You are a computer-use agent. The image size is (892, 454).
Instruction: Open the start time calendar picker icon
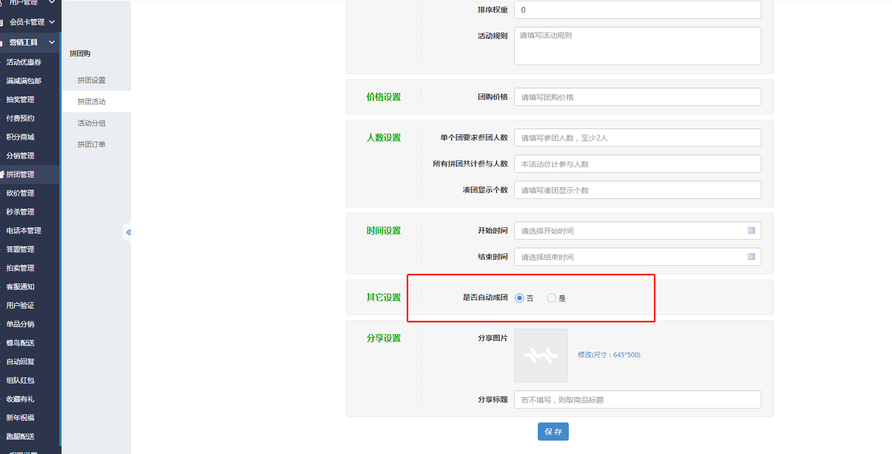(751, 230)
